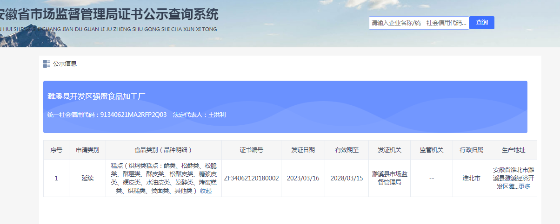Viewport: 560px width, 224px height.
Task: Click the 发证日期 column header
Action: tap(303, 150)
